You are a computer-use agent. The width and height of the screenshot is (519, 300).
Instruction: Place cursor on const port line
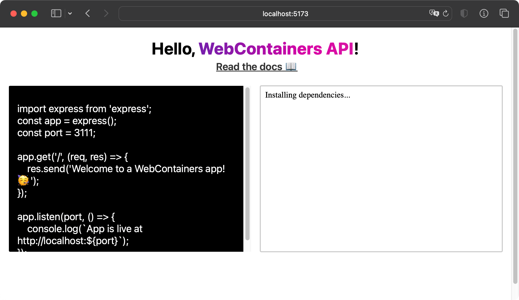56,133
